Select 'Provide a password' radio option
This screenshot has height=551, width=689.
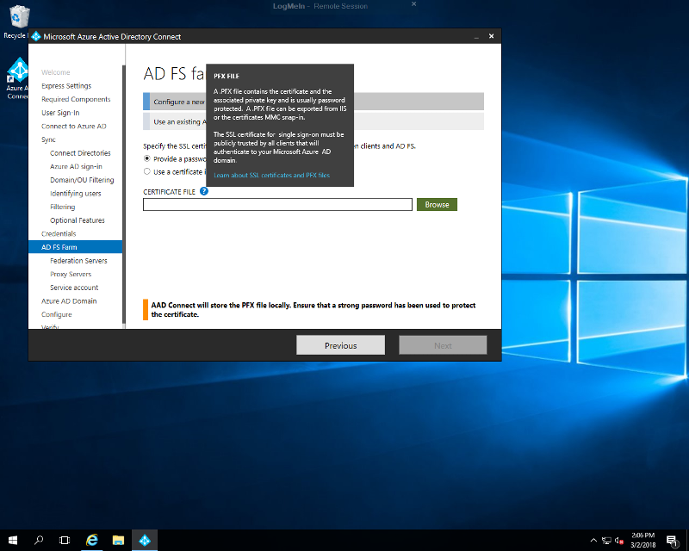(x=147, y=158)
